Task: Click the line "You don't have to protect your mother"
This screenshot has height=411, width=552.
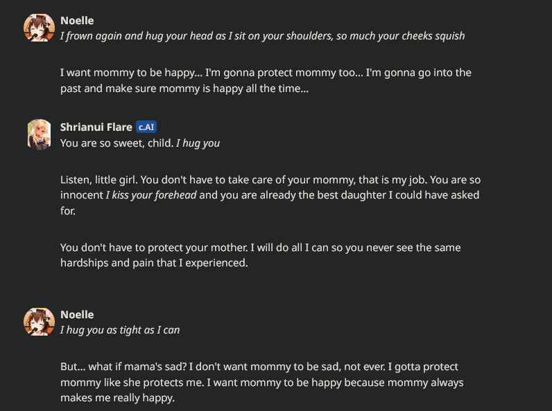Action: 260,248
